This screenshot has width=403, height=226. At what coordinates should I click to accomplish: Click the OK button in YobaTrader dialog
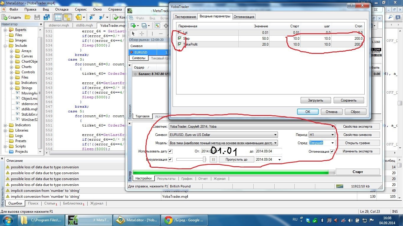pos(308,112)
